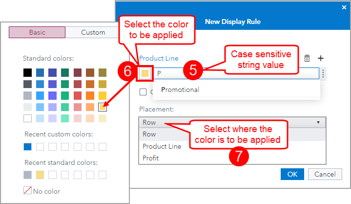Open the rule color picker swatch
Viewport: 351px width, 204px height.
point(145,73)
